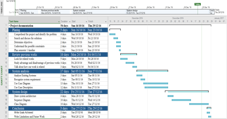Open the Task Name column dropdown arrow
This screenshot has width=227, height=119.
click(x=59, y=22)
